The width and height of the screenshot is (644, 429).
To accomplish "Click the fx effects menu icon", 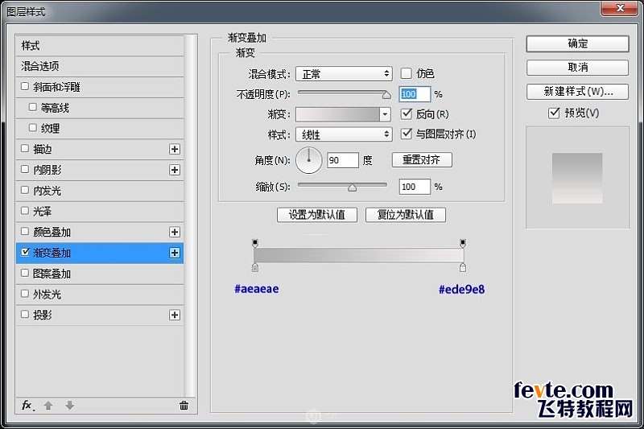I will (x=27, y=406).
